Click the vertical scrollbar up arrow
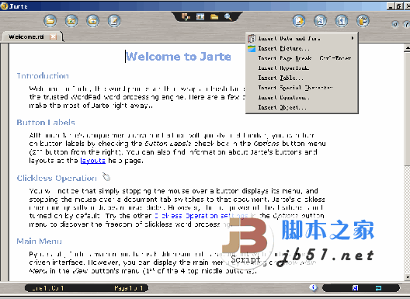Screen dimensions: 410x299 click(407, 47)
